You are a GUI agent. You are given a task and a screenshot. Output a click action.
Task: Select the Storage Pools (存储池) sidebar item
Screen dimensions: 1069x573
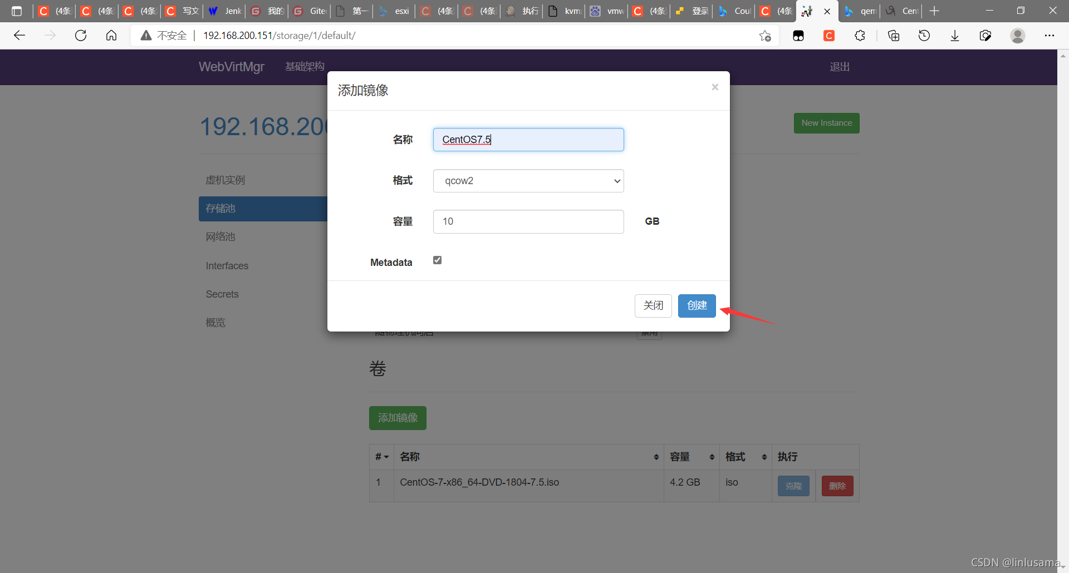coord(263,209)
